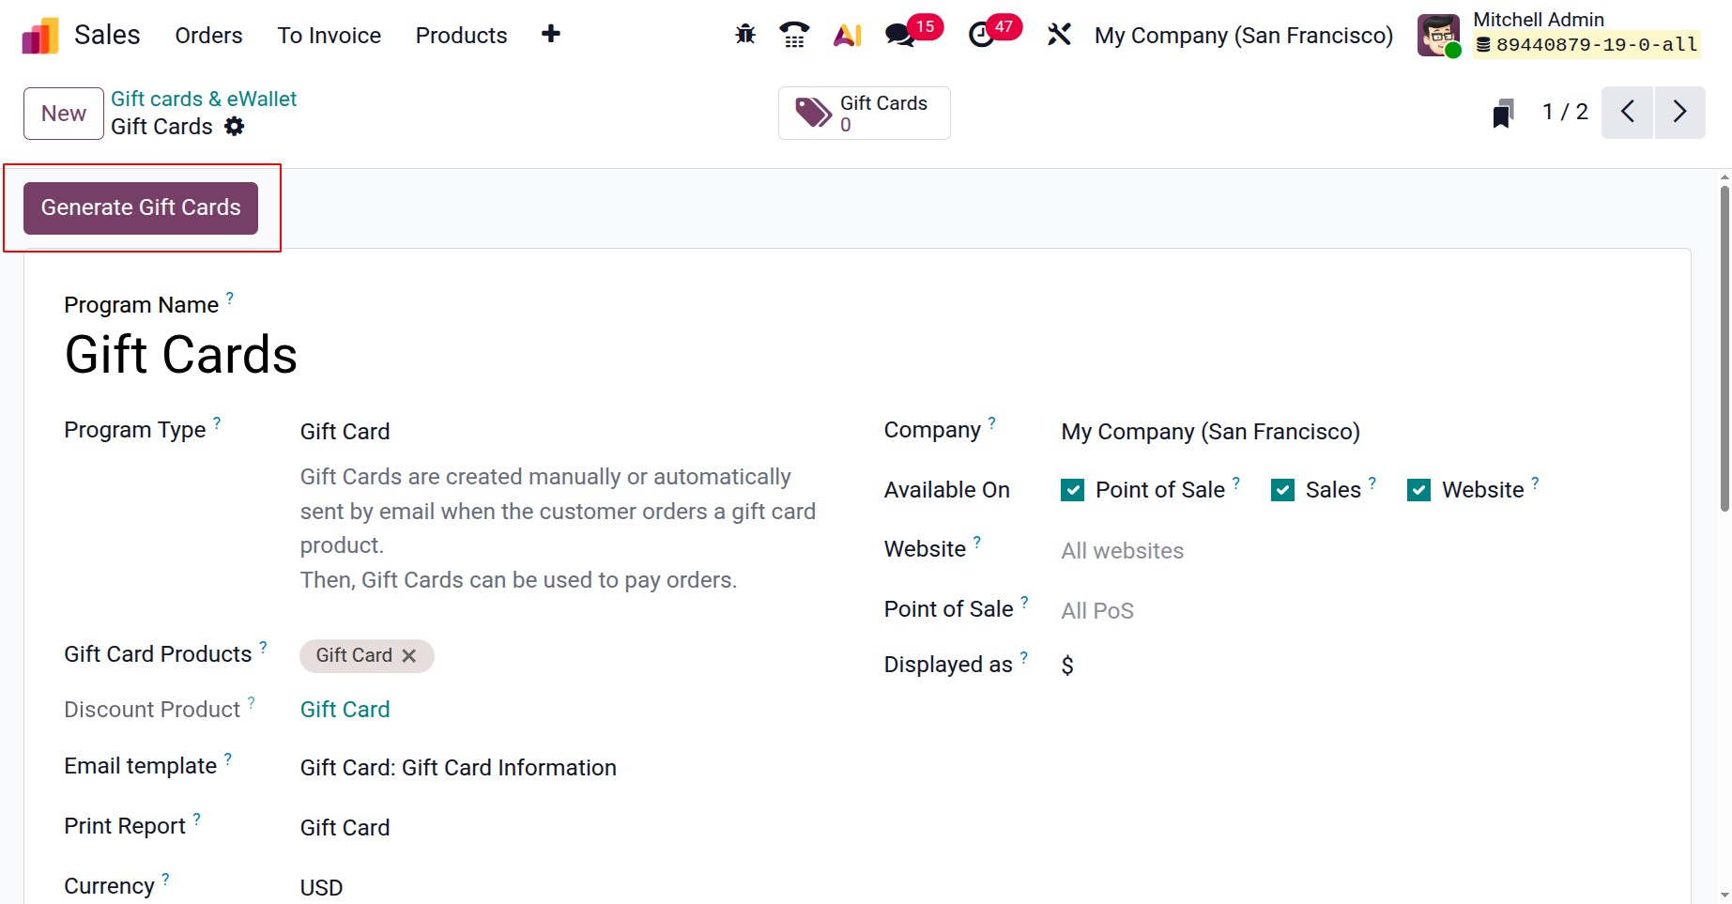The width and height of the screenshot is (1732, 904).
Task: Remove the Gift Card product tag
Action: 409,656
